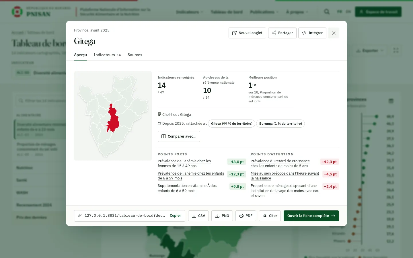
Task: Click the +12,3 pt value badge
Action: coord(329,162)
